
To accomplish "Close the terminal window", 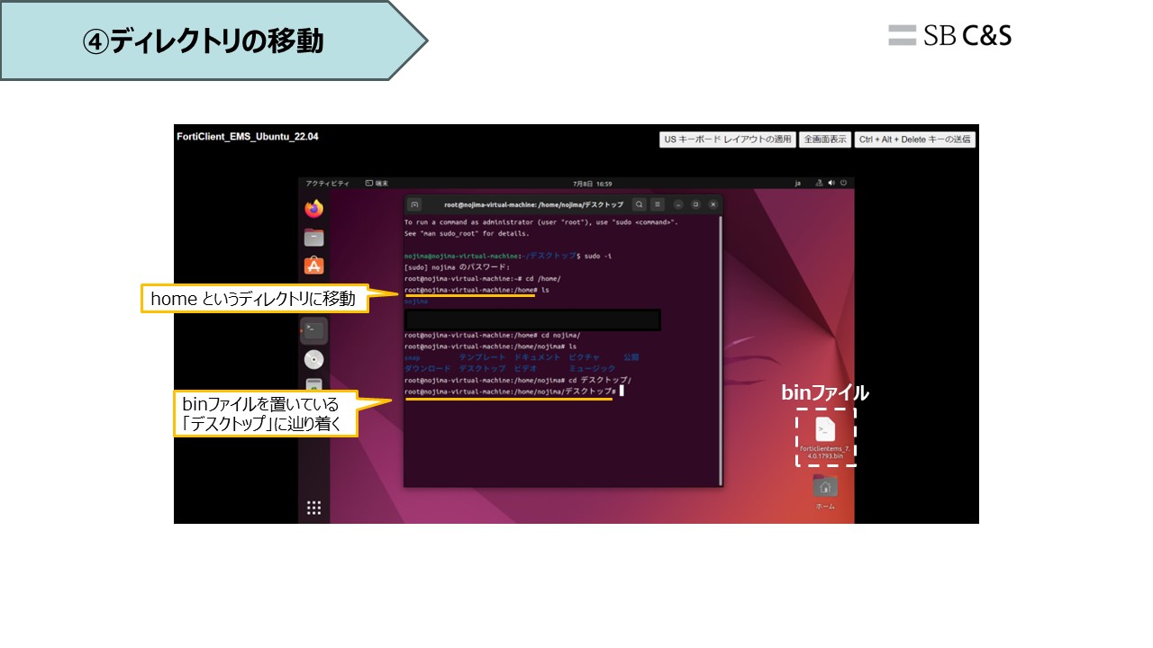I will 713,204.
